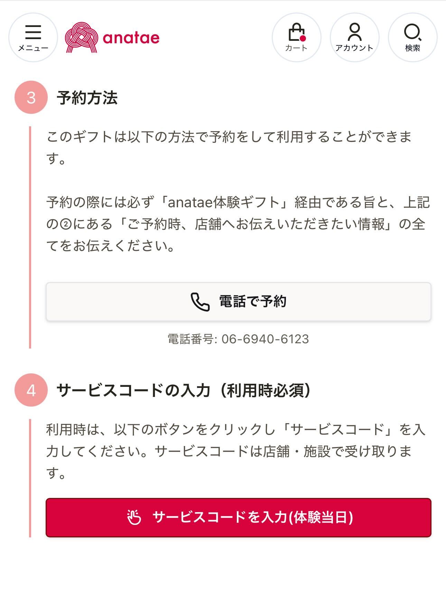446x608 pixels.
Task: Click the 検索 magnifying glass icon
Action: coord(412,32)
